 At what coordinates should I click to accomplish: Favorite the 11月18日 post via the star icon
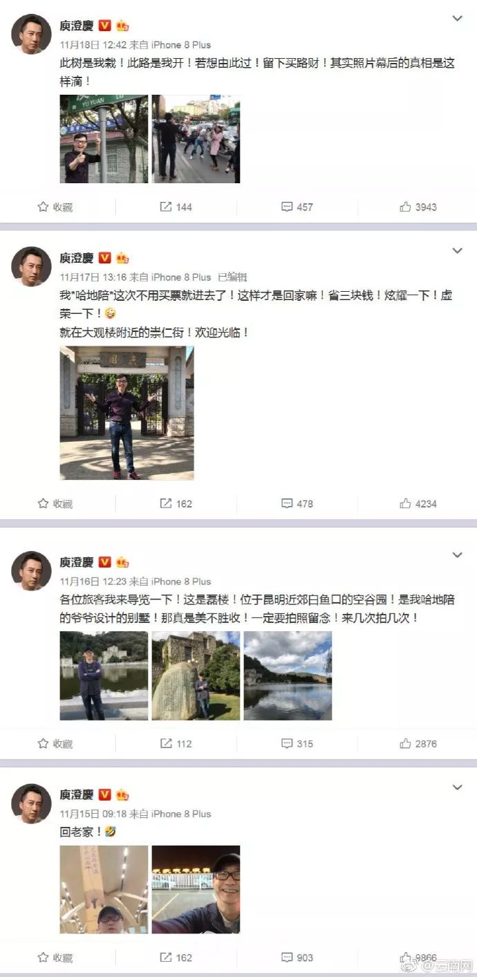point(55,207)
